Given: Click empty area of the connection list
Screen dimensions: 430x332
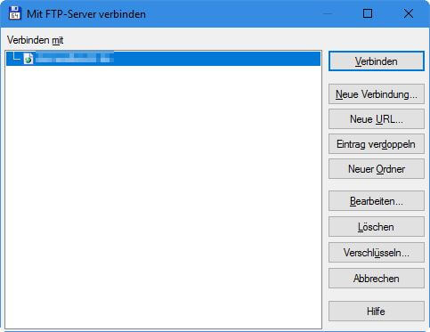Looking at the screenshot, I should 163,196.
